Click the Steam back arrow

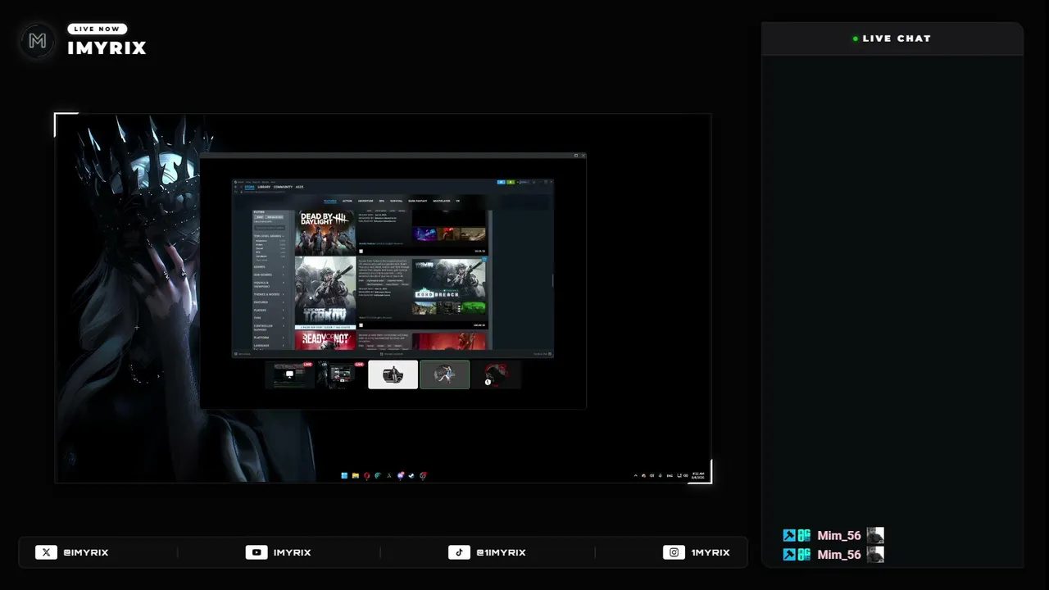click(x=236, y=187)
